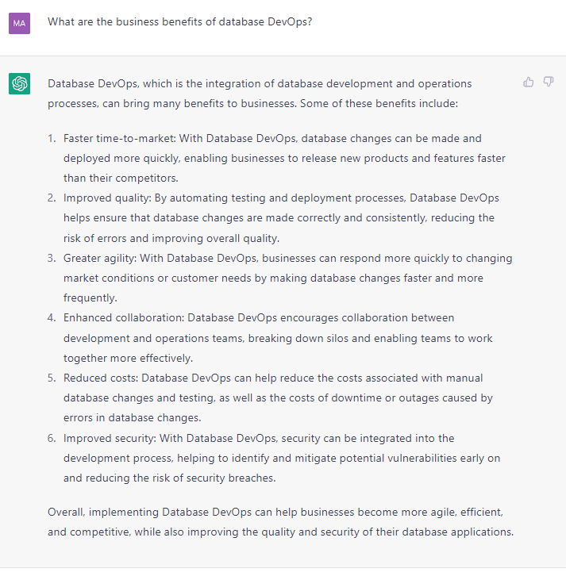Image resolution: width=566 pixels, height=576 pixels.
Task: Click the green ChatGPT logo avatar
Action: point(19,83)
